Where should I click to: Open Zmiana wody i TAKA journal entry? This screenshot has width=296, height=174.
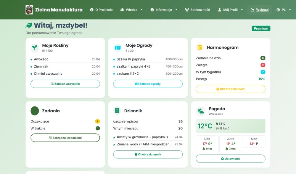[148, 144]
